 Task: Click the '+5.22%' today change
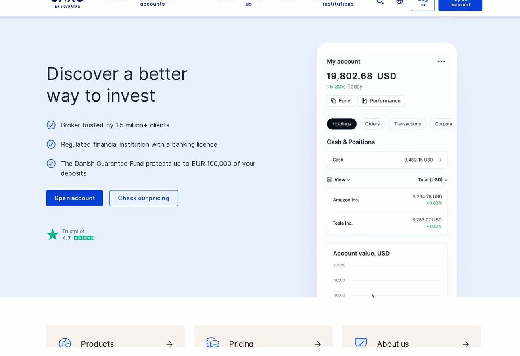(336, 87)
